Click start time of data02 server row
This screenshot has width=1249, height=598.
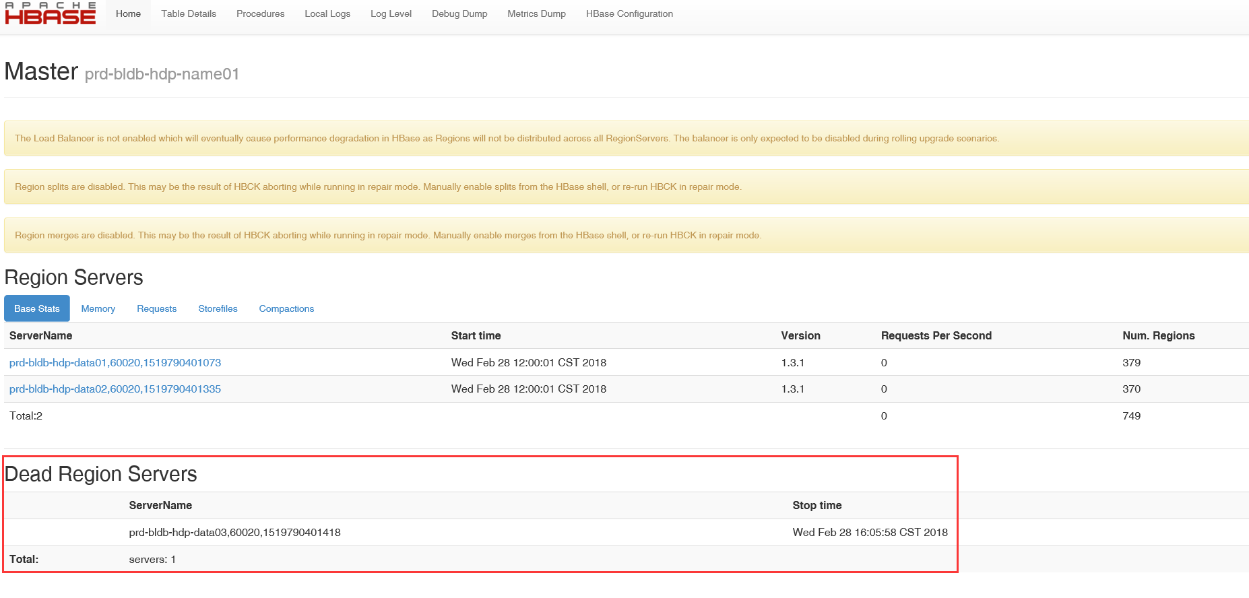tap(529, 389)
